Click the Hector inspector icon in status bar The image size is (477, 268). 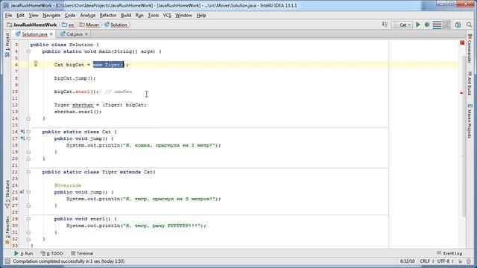coord(469,261)
